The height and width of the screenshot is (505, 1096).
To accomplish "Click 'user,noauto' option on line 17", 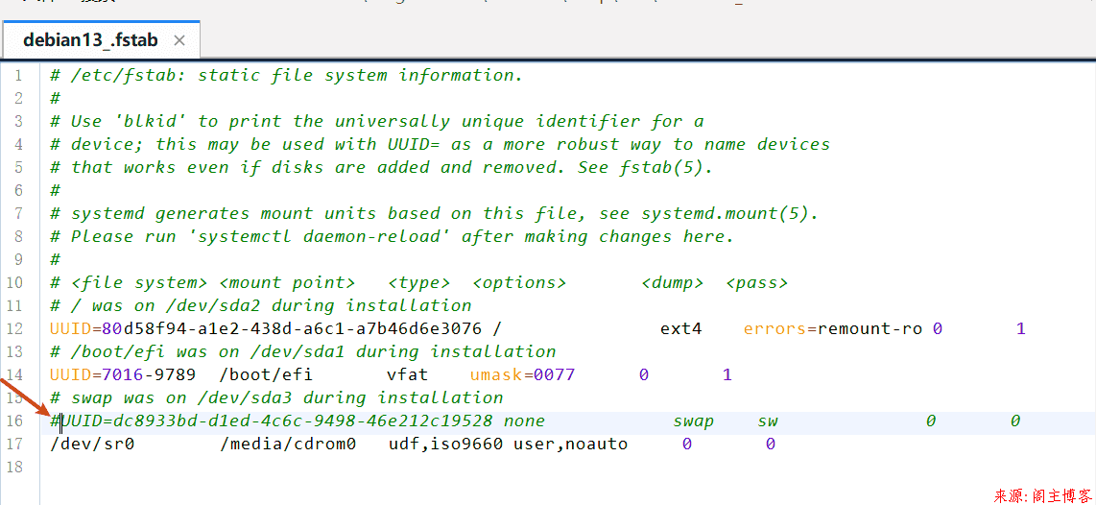I will [x=571, y=445].
